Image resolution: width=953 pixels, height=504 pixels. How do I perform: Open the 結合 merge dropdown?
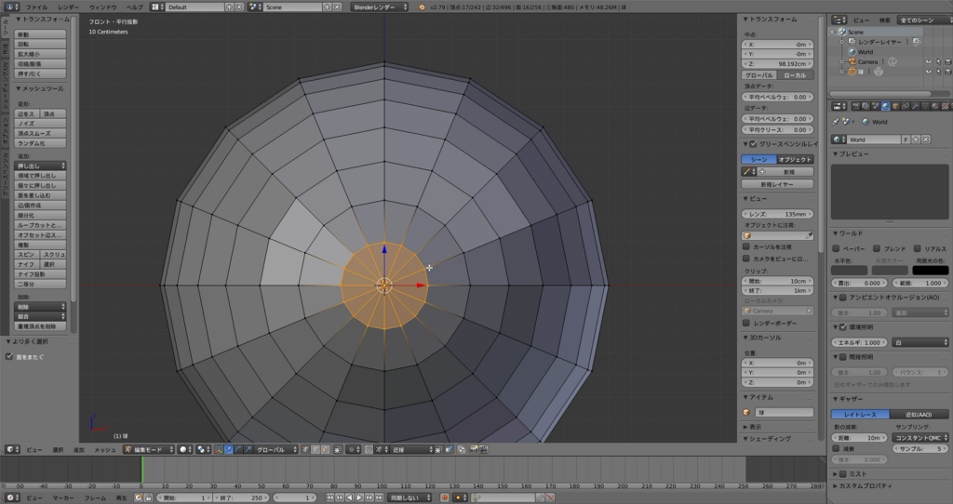(x=40, y=316)
